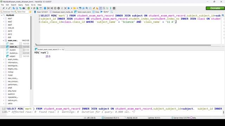Expand the app1 database node
225x126 pixels.
(x=4, y=19)
